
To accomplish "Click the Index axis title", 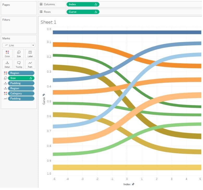I will (127, 184).
